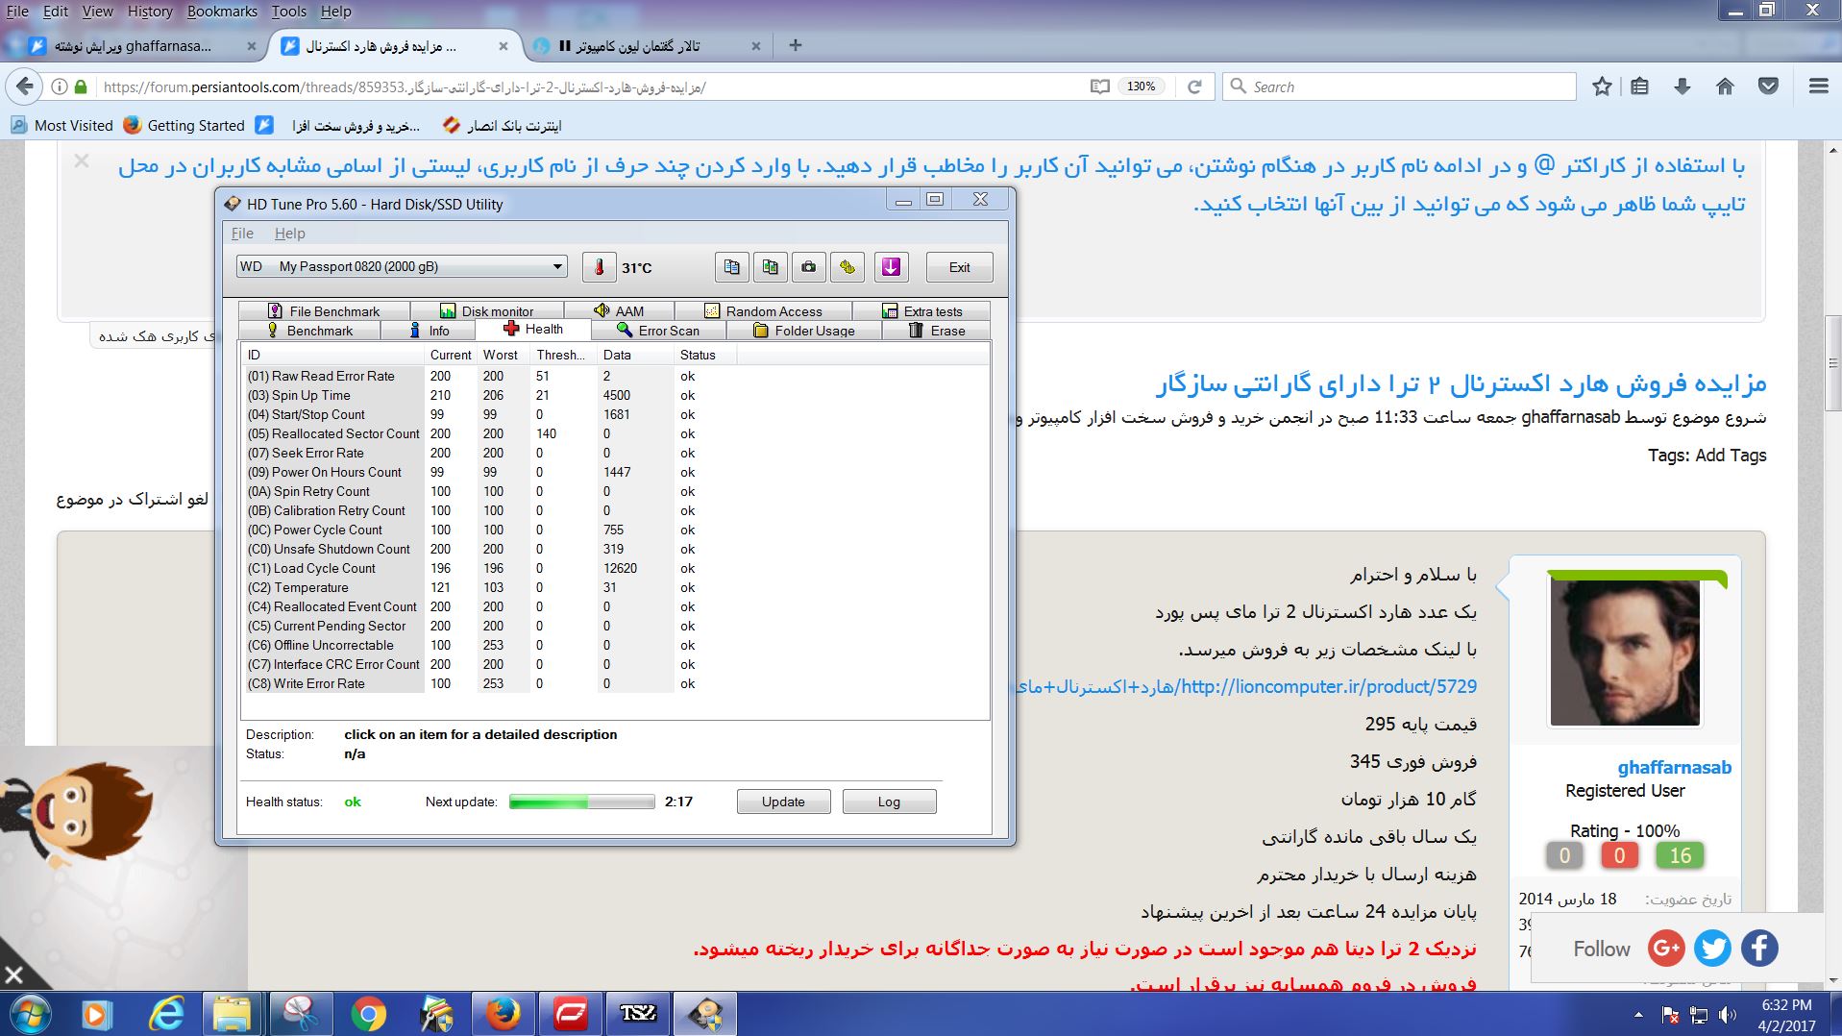The width and height of the screenshot is (1842, 1036).
Task: Click the Update button in HD Tune
Action: (x=783, y=802)
